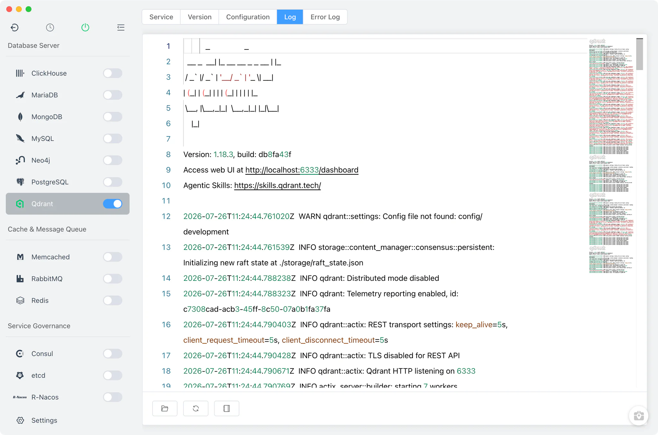Click the floating toolbox icon
The width and height of the screenshot is (658, 435).
(638, 416)
